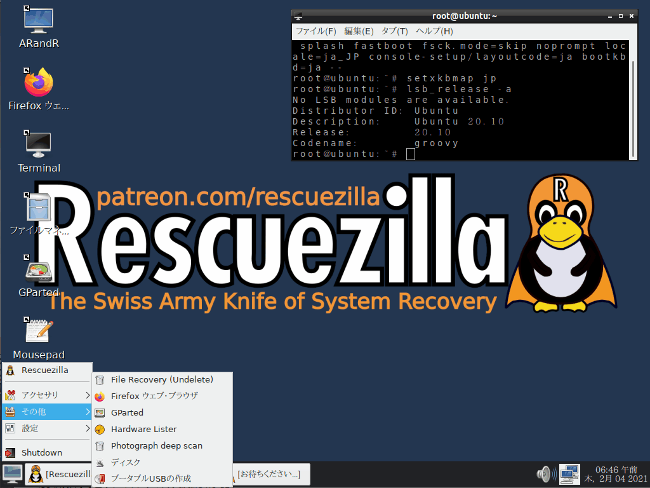Switch to the [Rescuezilla] taskbar window
Image resolution: width=650 pixels, height=488 pixels.
pyautogui.click(x=58, y=474)
